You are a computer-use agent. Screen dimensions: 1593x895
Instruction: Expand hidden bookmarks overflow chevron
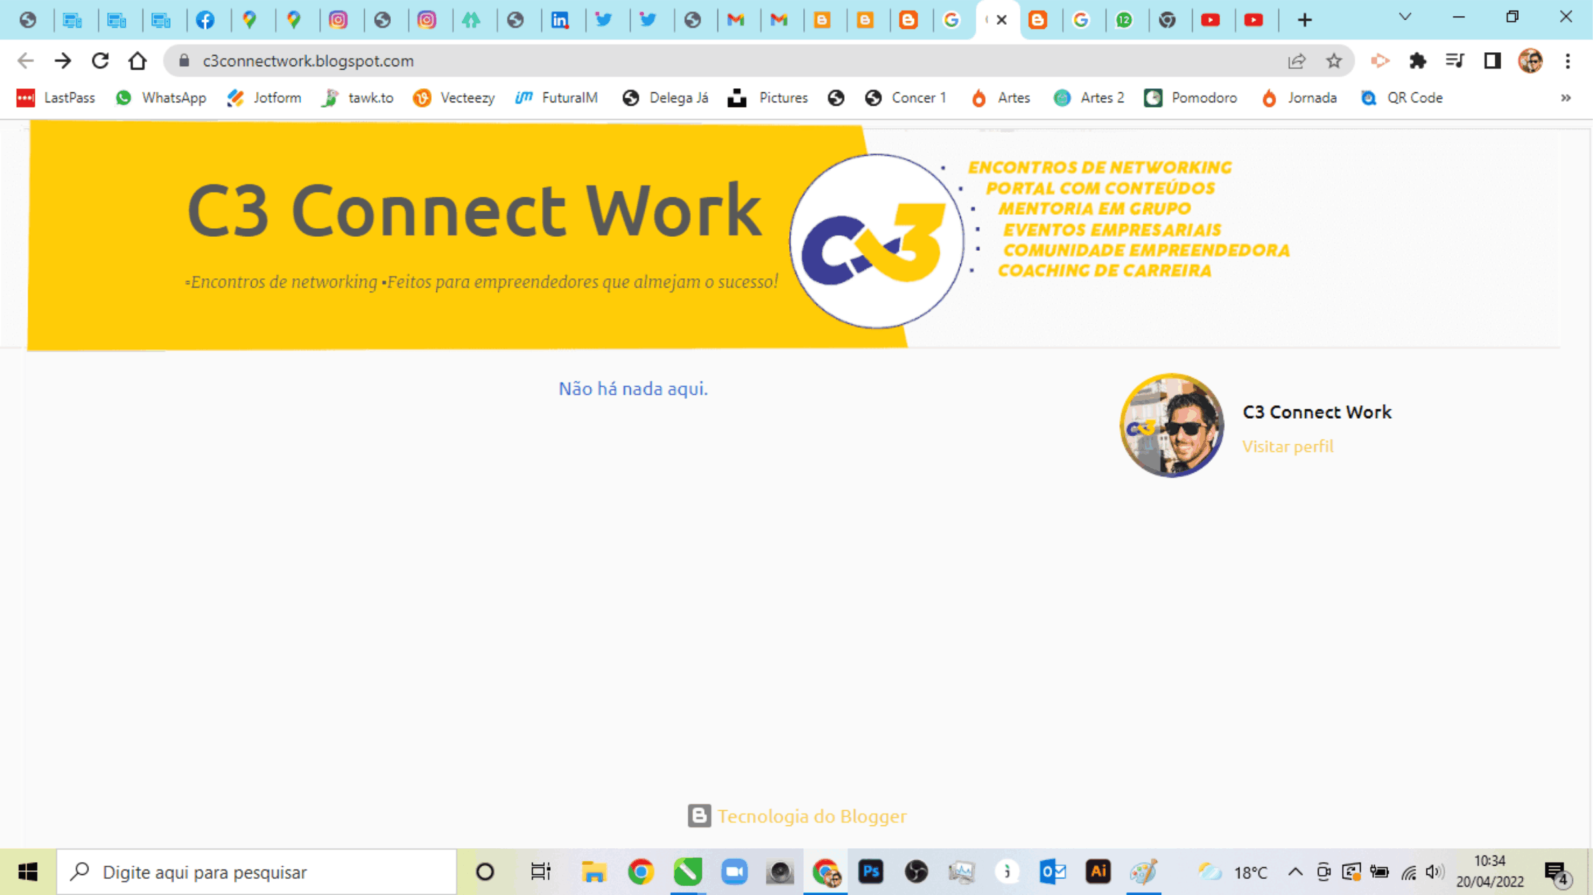pyautogui.click(x=1566, y=98)
